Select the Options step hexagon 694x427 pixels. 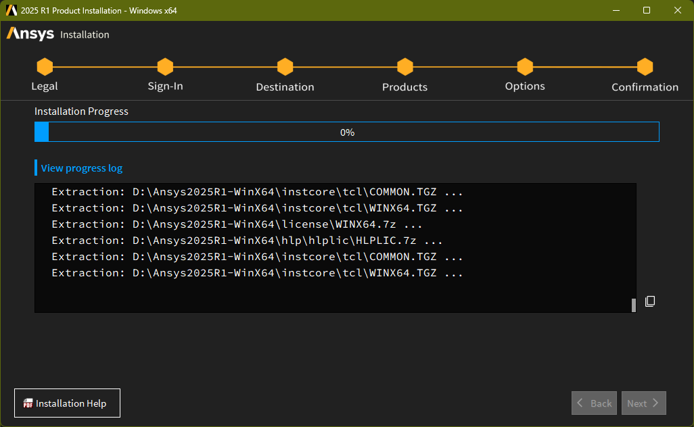tap(525, 67)
